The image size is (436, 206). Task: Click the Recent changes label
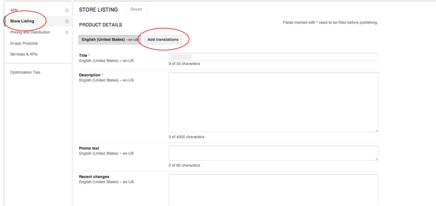click(x=94, y=177)
